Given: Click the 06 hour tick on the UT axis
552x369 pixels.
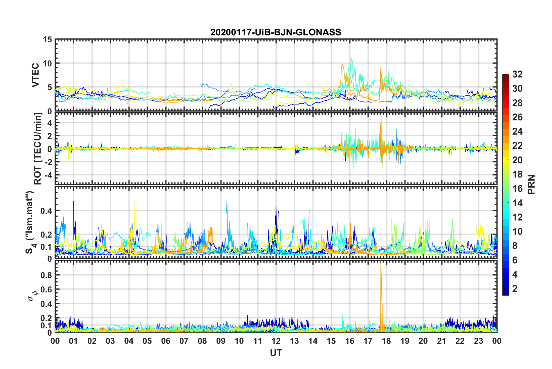Looking at the screenshot, I should click(x=165, y=341).
